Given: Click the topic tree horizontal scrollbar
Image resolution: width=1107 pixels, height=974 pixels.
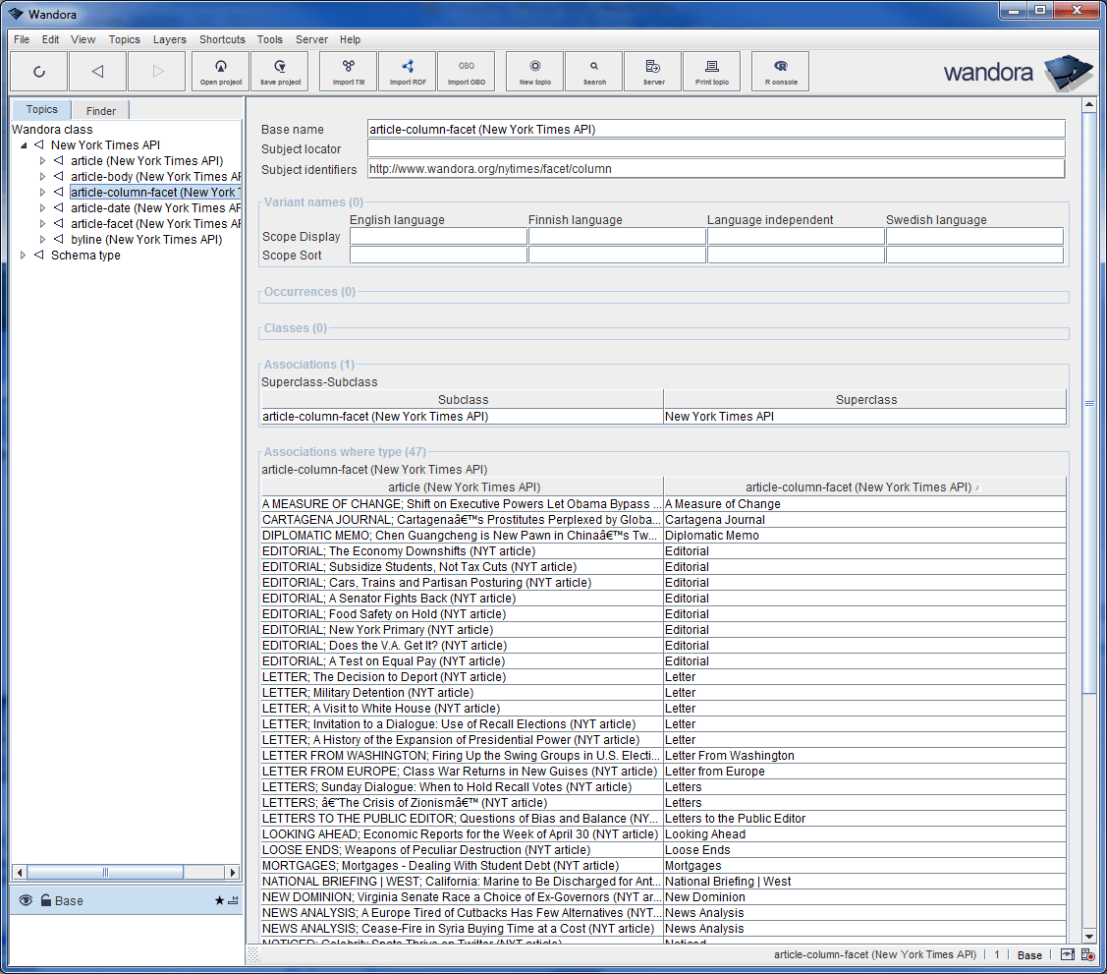Looking at the screenshot, I should [x=105, y=872].
